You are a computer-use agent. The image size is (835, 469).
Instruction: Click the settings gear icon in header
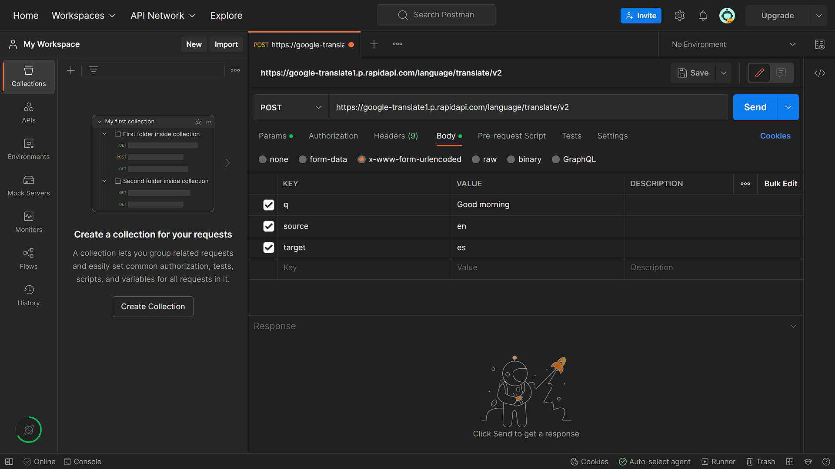[680, 16]
